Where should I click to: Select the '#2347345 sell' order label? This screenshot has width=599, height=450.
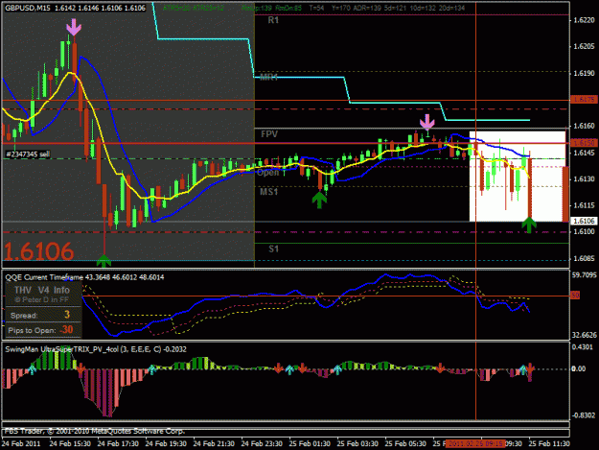[28, 154]
